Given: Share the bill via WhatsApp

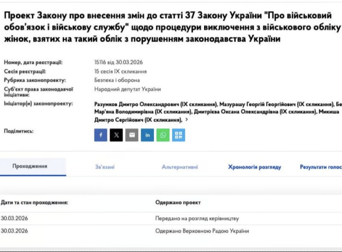Looking at the screenshot, I should coord(163,135).
